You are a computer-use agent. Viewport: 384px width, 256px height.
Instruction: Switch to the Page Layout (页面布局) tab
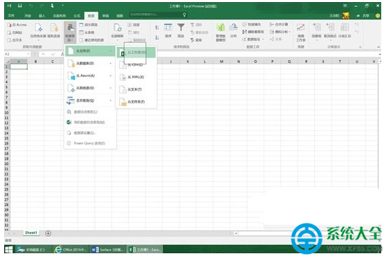point(60,16)
